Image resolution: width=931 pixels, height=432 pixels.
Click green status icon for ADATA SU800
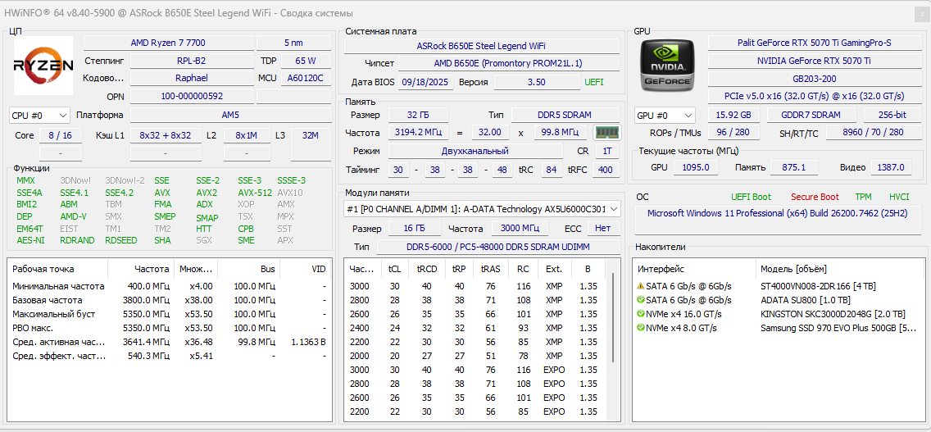(641, 300)
